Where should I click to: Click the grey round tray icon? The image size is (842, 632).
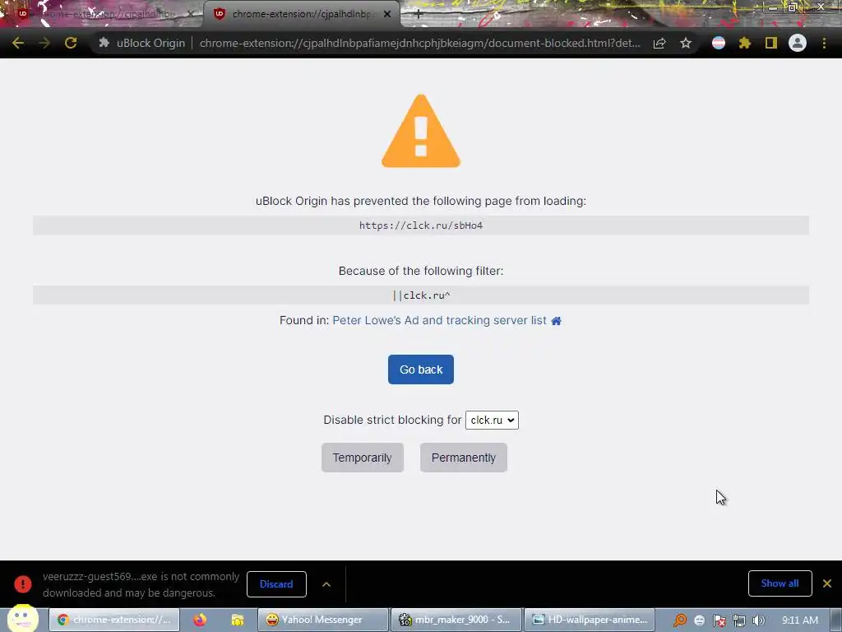[699, 620]
